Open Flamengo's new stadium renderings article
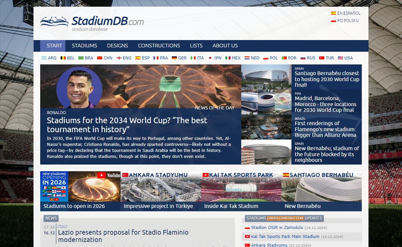Screen dimensions: 402x247 [x=325, y=129]
